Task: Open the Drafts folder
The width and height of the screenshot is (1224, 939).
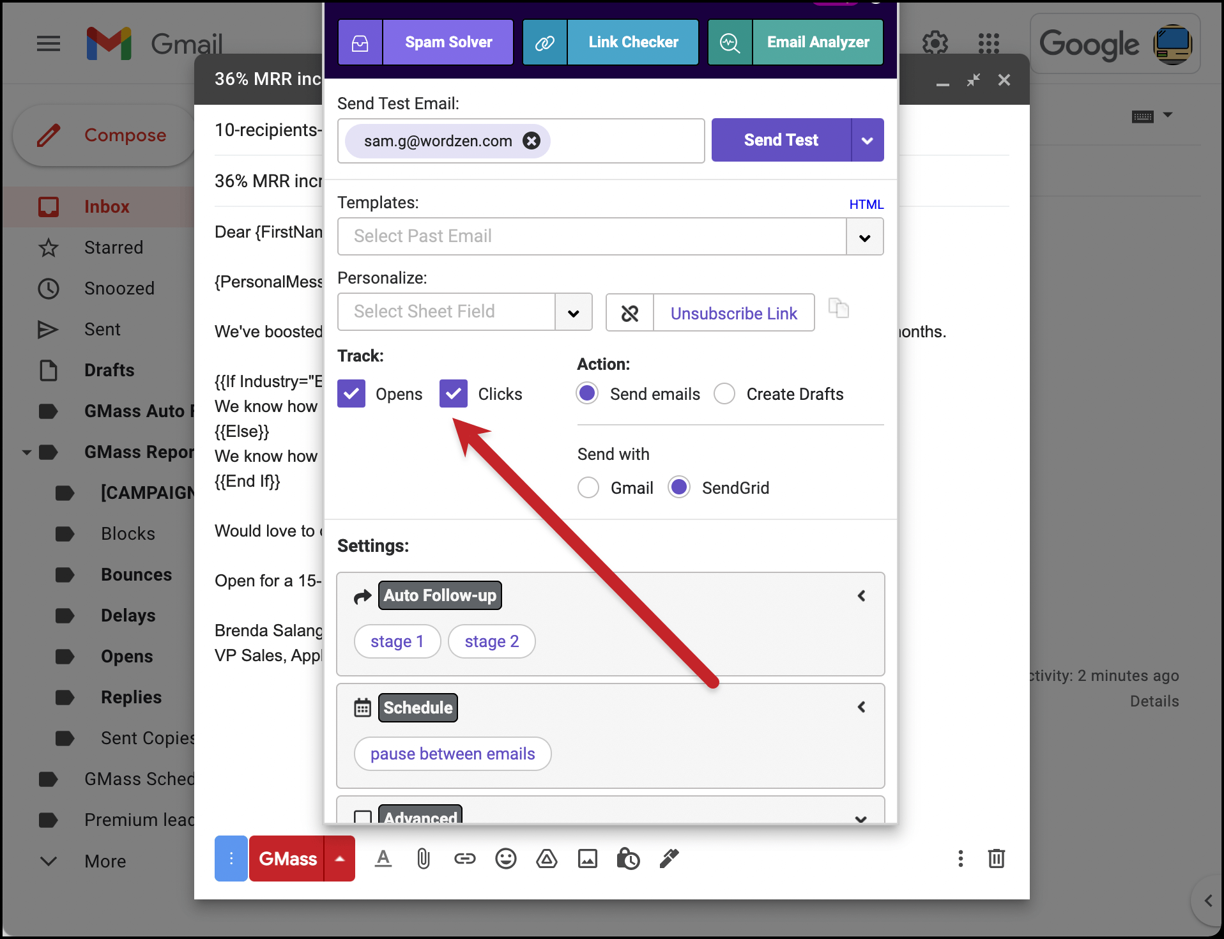Action: click(x=109, y=370)
